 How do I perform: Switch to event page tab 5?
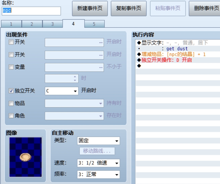(x=94, y=24)
